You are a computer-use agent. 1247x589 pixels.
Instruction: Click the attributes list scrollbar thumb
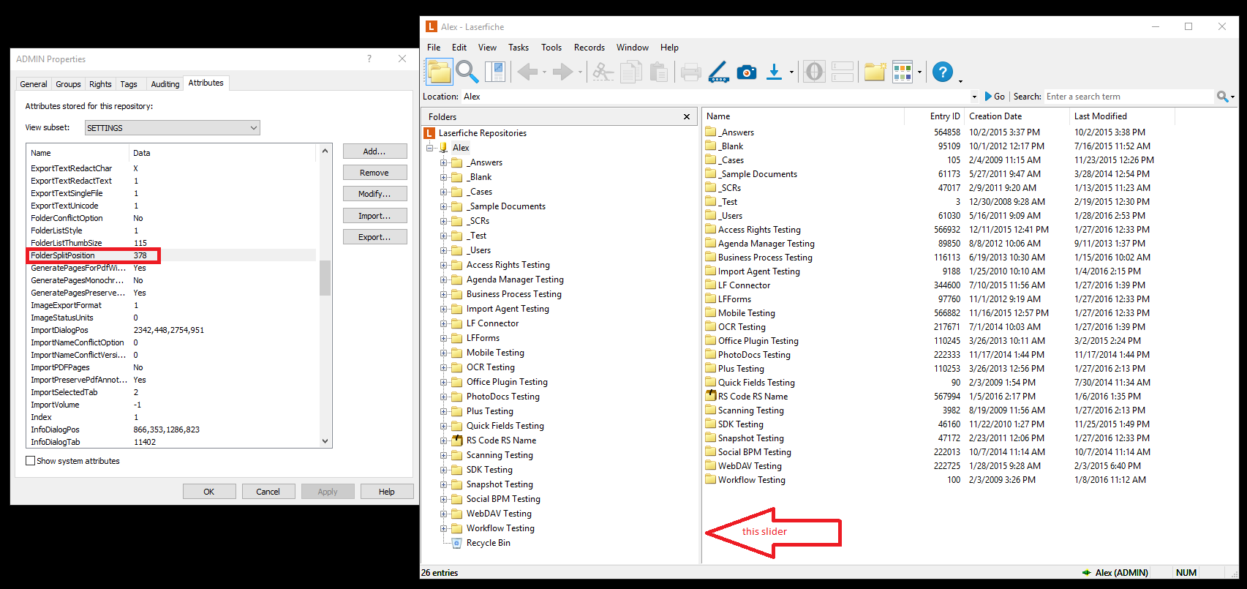coord(325,278)
